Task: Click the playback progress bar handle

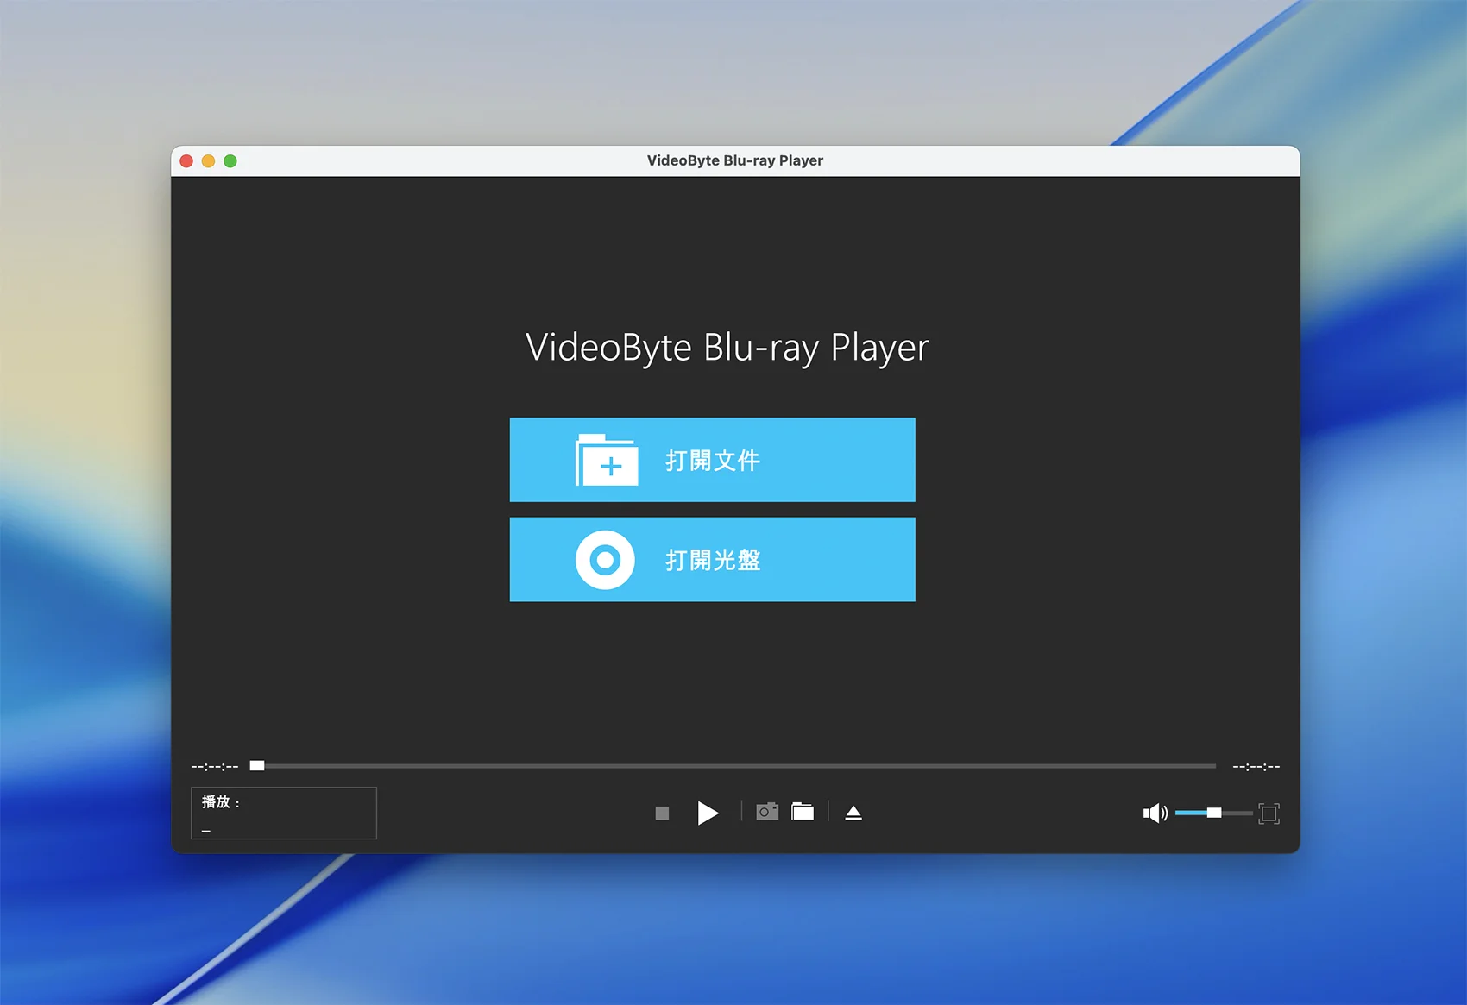Action: point(257,765)
